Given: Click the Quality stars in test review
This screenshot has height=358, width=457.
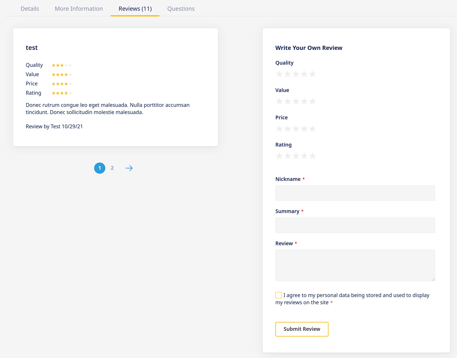Looking at the screenshot, I should (62, 65).
